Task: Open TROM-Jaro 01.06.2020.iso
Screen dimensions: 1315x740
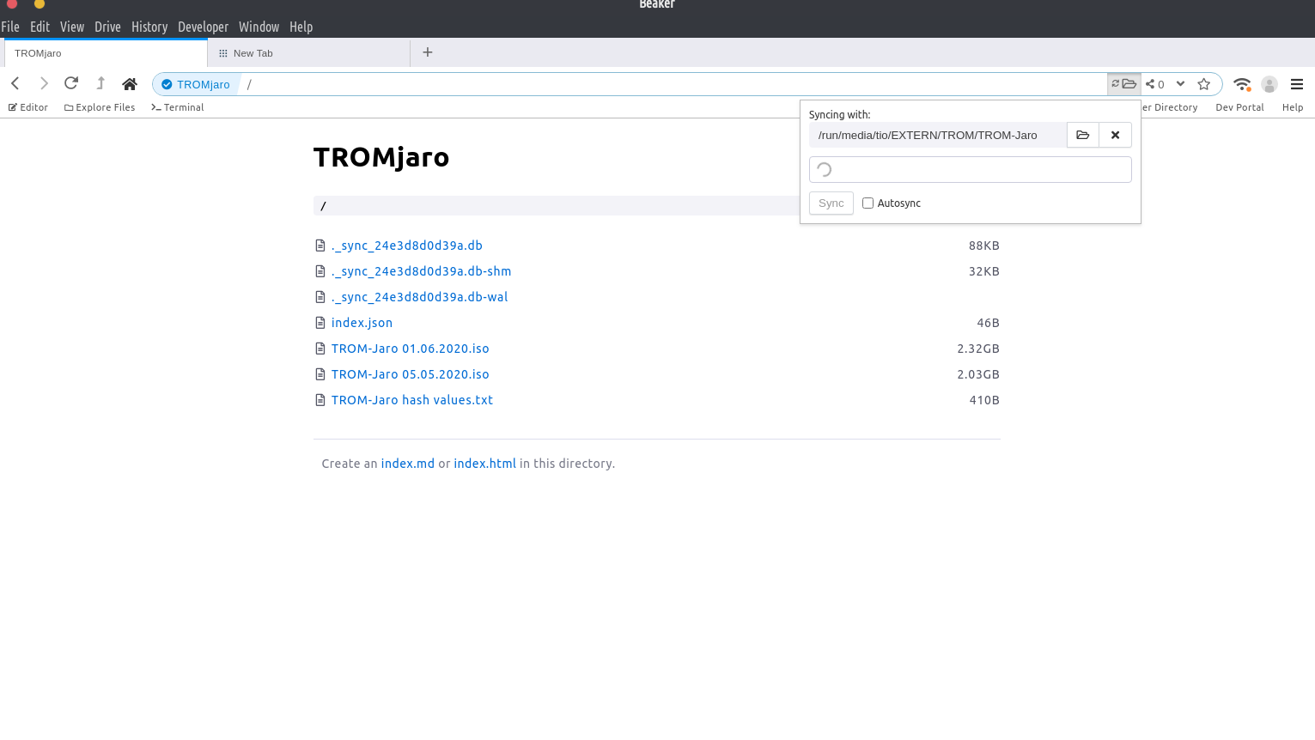Action: click(411, 349)
